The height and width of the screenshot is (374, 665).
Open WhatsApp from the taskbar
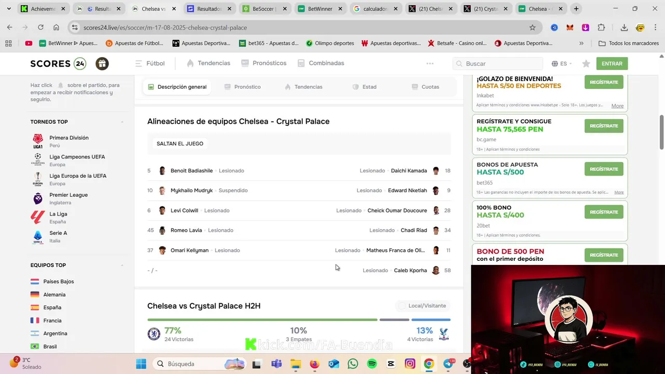click(353, 364)
